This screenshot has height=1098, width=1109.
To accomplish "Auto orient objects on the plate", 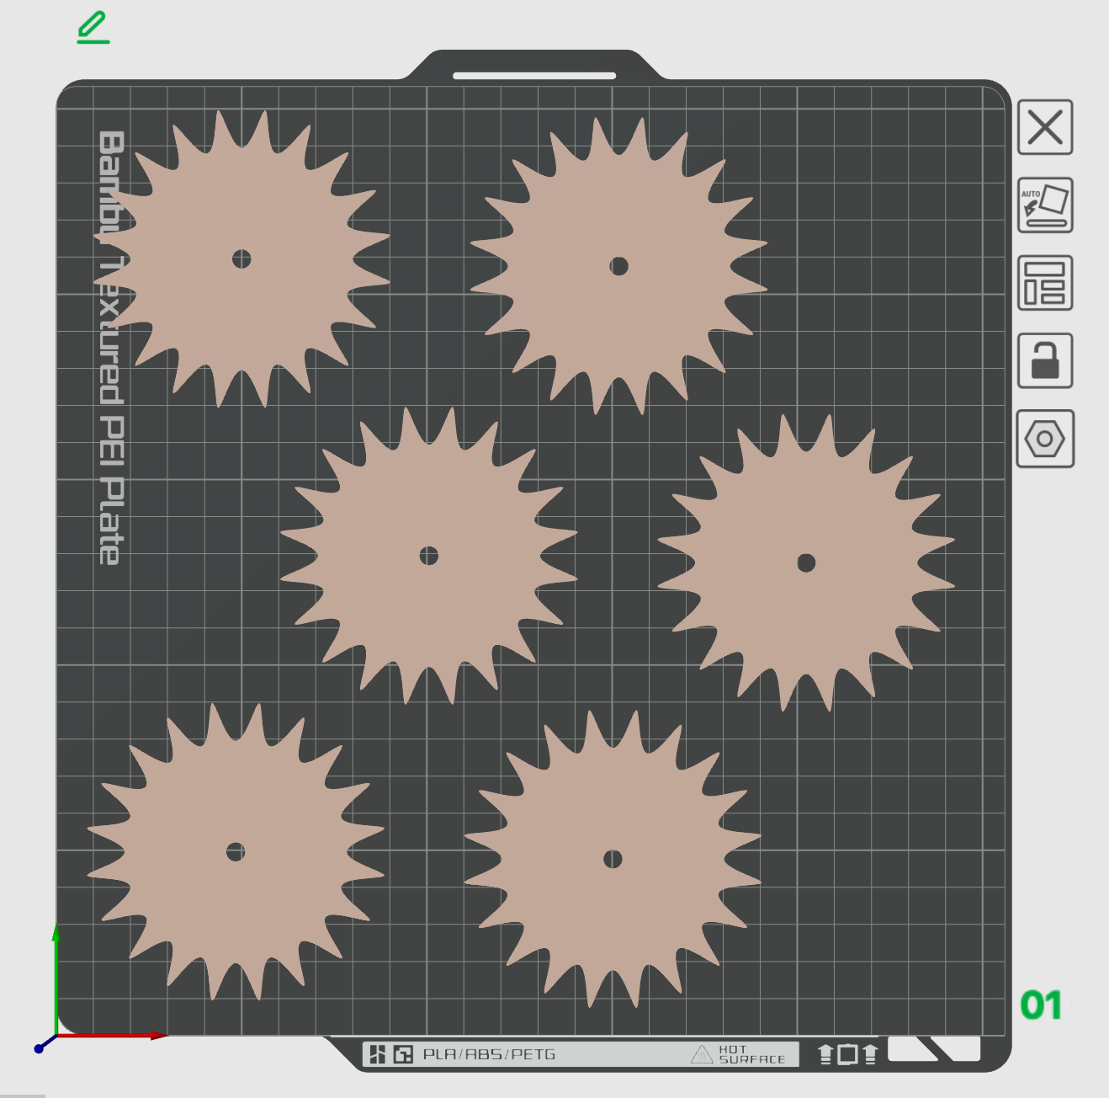I will pos(1044,205).
